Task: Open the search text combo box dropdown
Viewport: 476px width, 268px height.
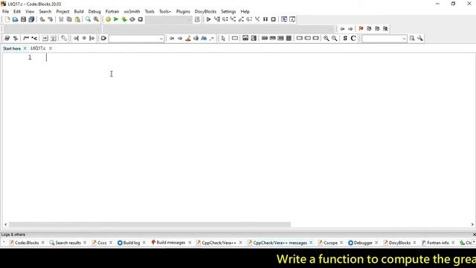Action: (x=161, y=39)
